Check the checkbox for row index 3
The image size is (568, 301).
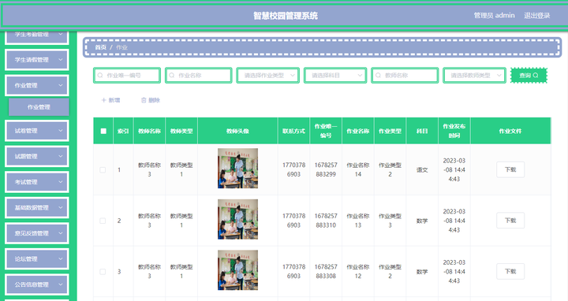click(x=103, y=272)
